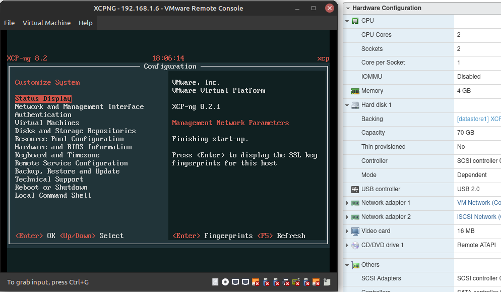The height and width of the screenshot is (292, 501).
Task: Open the datastore1 backing link
Action: point(479,119)
